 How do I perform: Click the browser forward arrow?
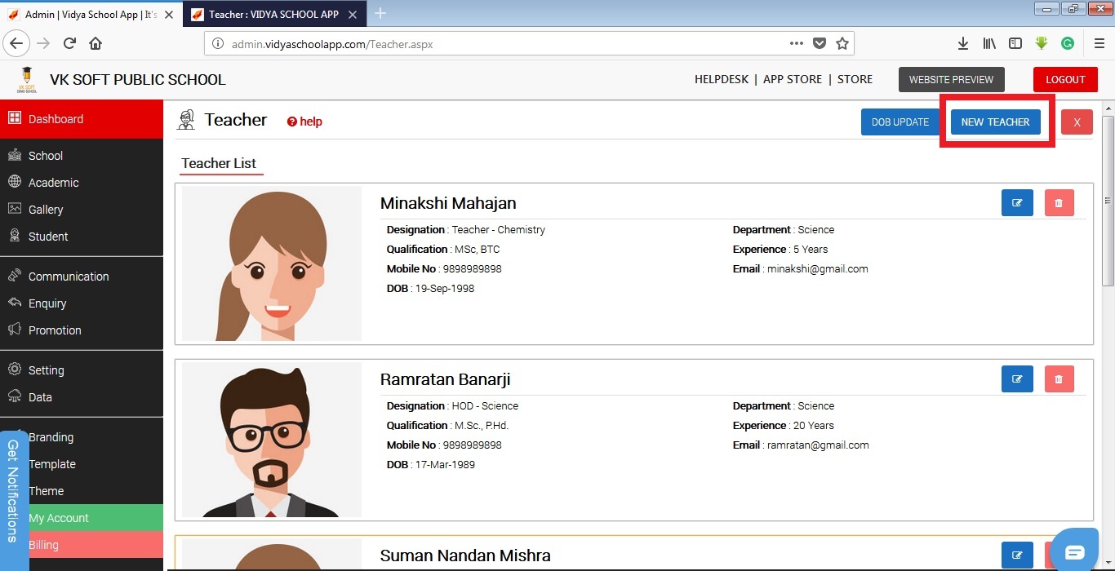43,43
